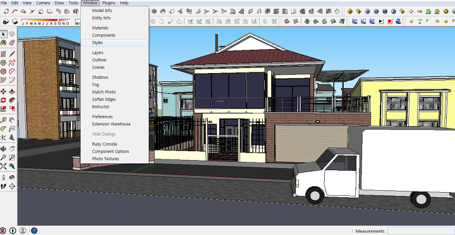Select the Move tool with four red arrows
Image resolution: width=455 pixels, height=235 pixels.
tap(4, 92)
